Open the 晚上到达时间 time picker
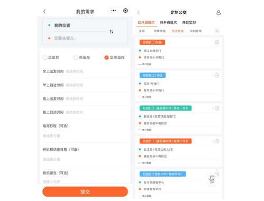 pos(85,112)
